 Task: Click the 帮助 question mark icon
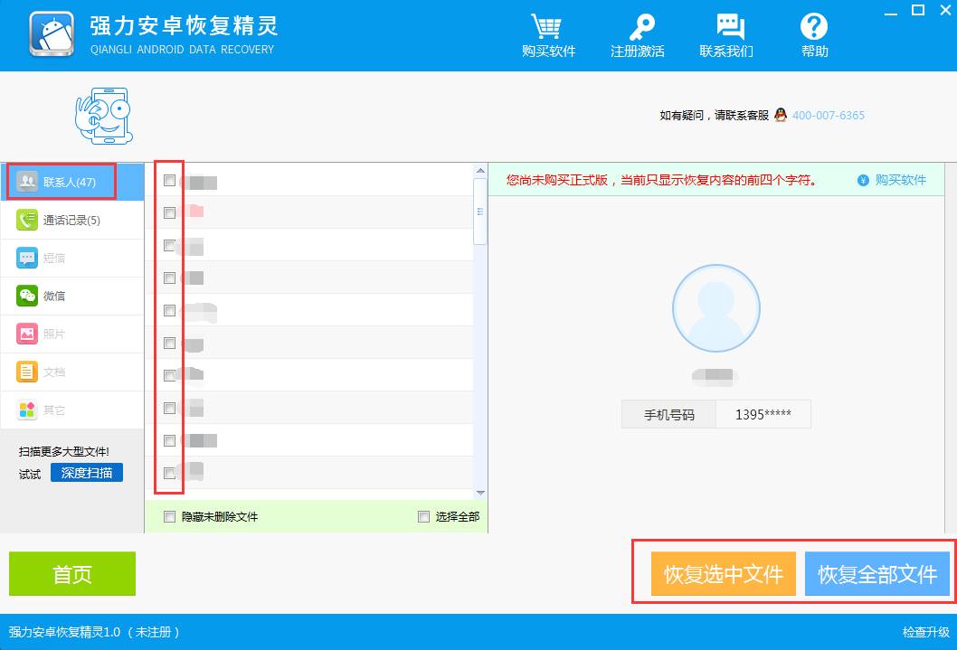click(x=813, y=28)
